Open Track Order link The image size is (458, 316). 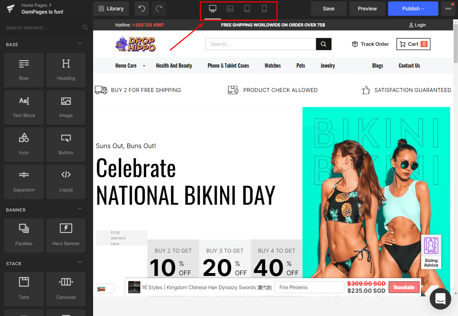click(x=371, y=44)
